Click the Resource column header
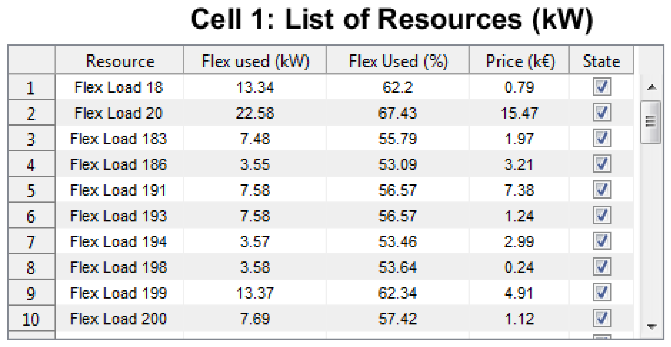671x347 pixels. 119,61
